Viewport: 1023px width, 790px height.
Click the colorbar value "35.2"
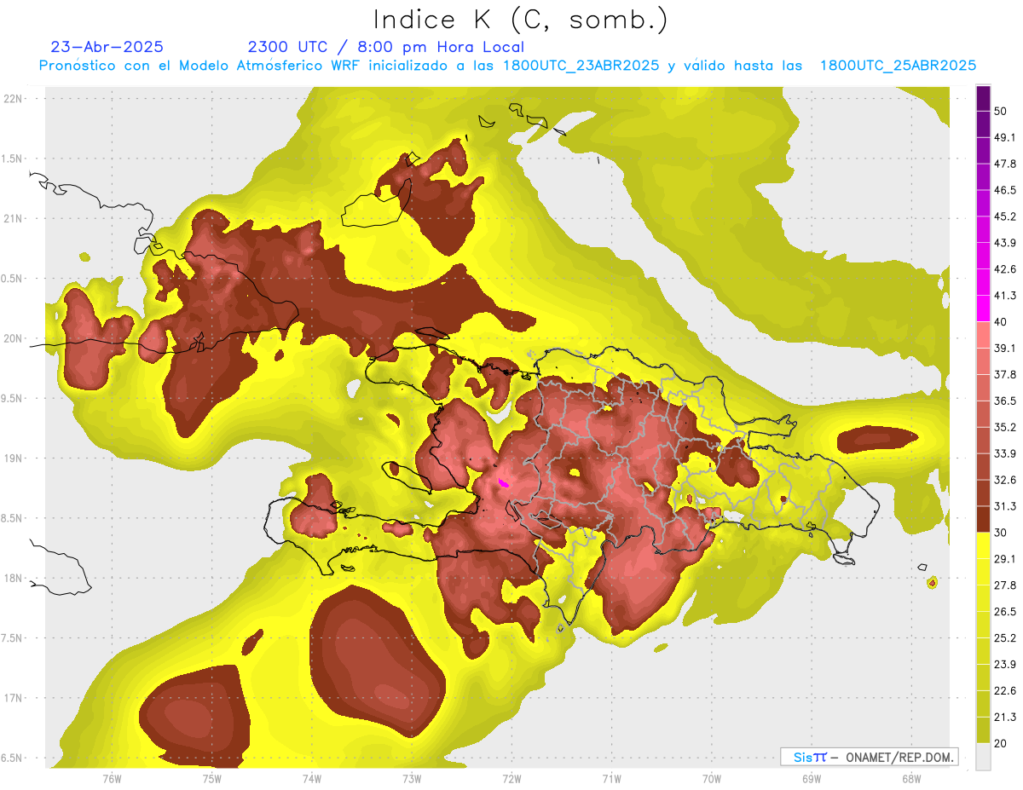pos(1005,427)
